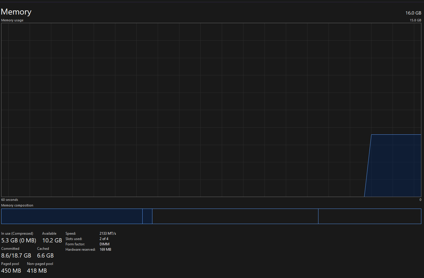
Task: Click the 0 axis label under the graph
Action: point(420,200)
